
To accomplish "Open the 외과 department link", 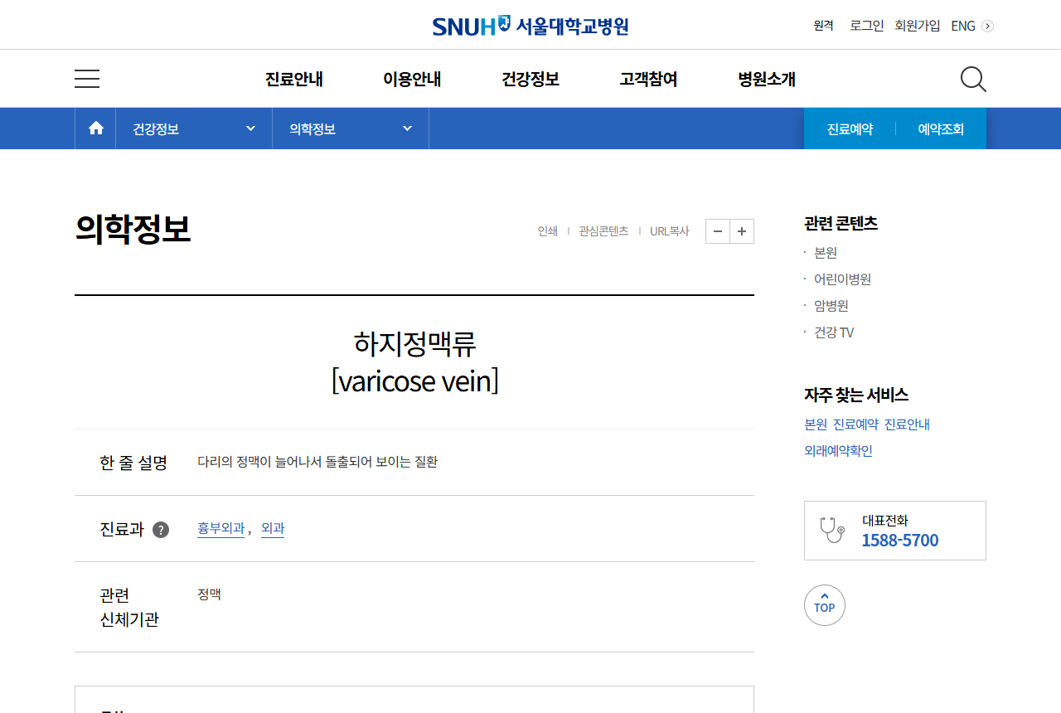I will (273, 528).
